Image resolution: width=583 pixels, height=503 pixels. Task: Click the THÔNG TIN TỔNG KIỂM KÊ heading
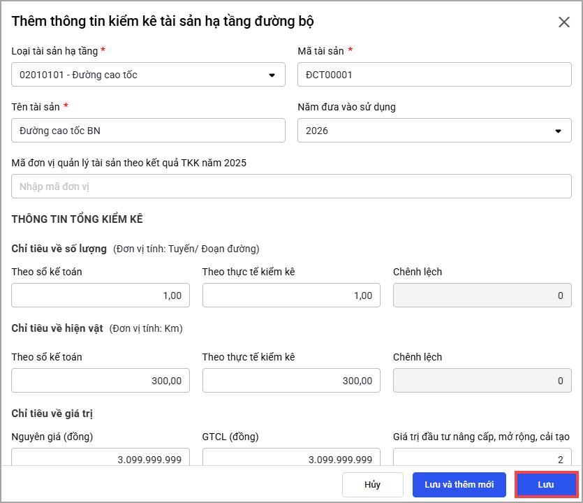(78, 219)
